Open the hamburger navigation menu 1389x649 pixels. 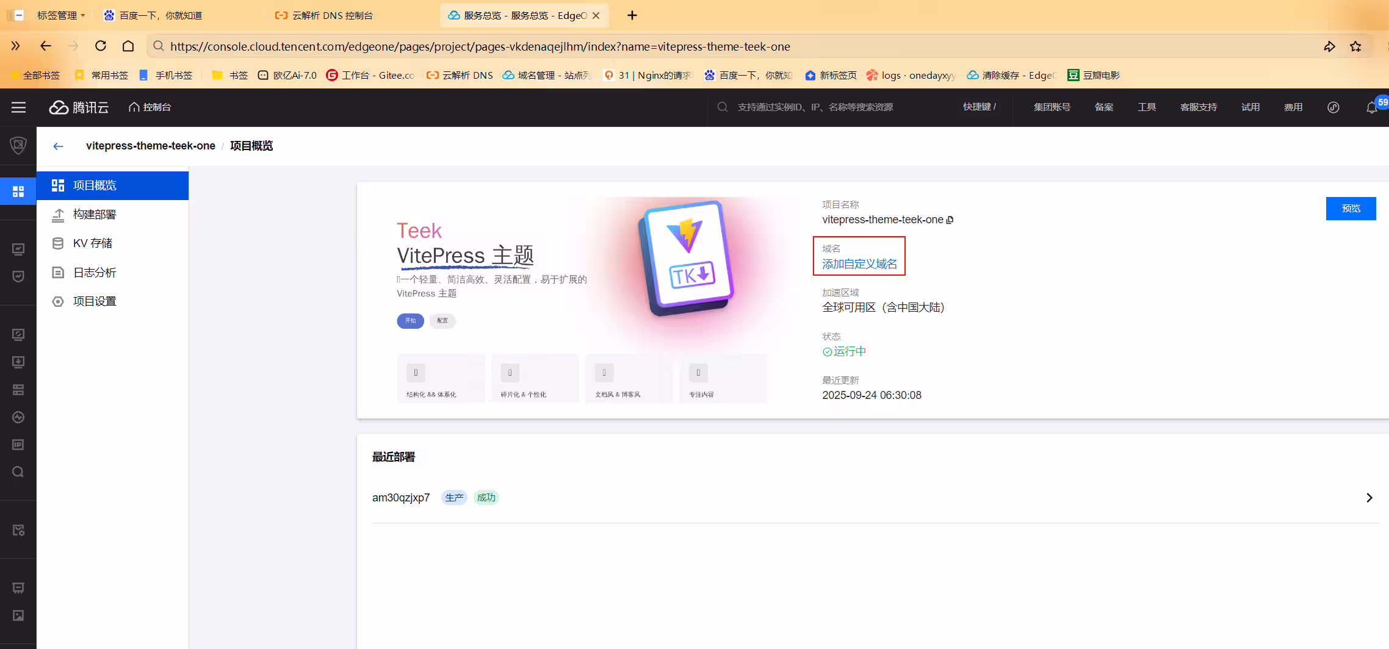coord(18,107)
